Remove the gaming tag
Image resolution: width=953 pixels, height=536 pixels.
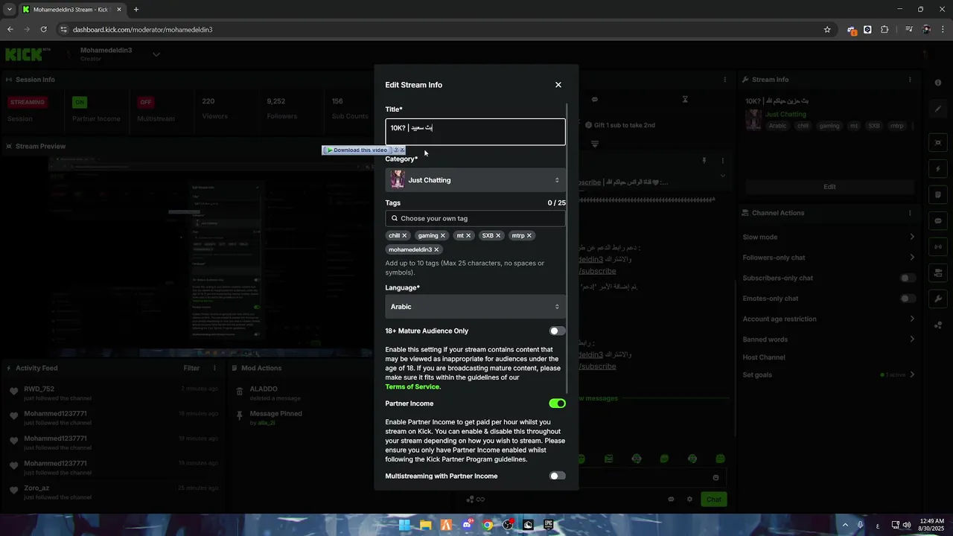click(x=442, y=235)
